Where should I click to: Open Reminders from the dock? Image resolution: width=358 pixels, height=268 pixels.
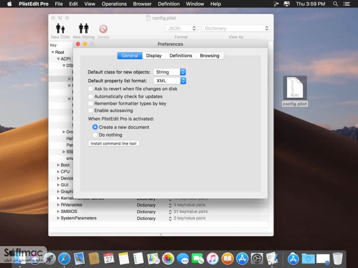(x=138, y=259)
